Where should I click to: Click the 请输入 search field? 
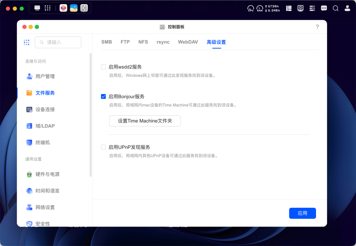(x=58, y=42)
